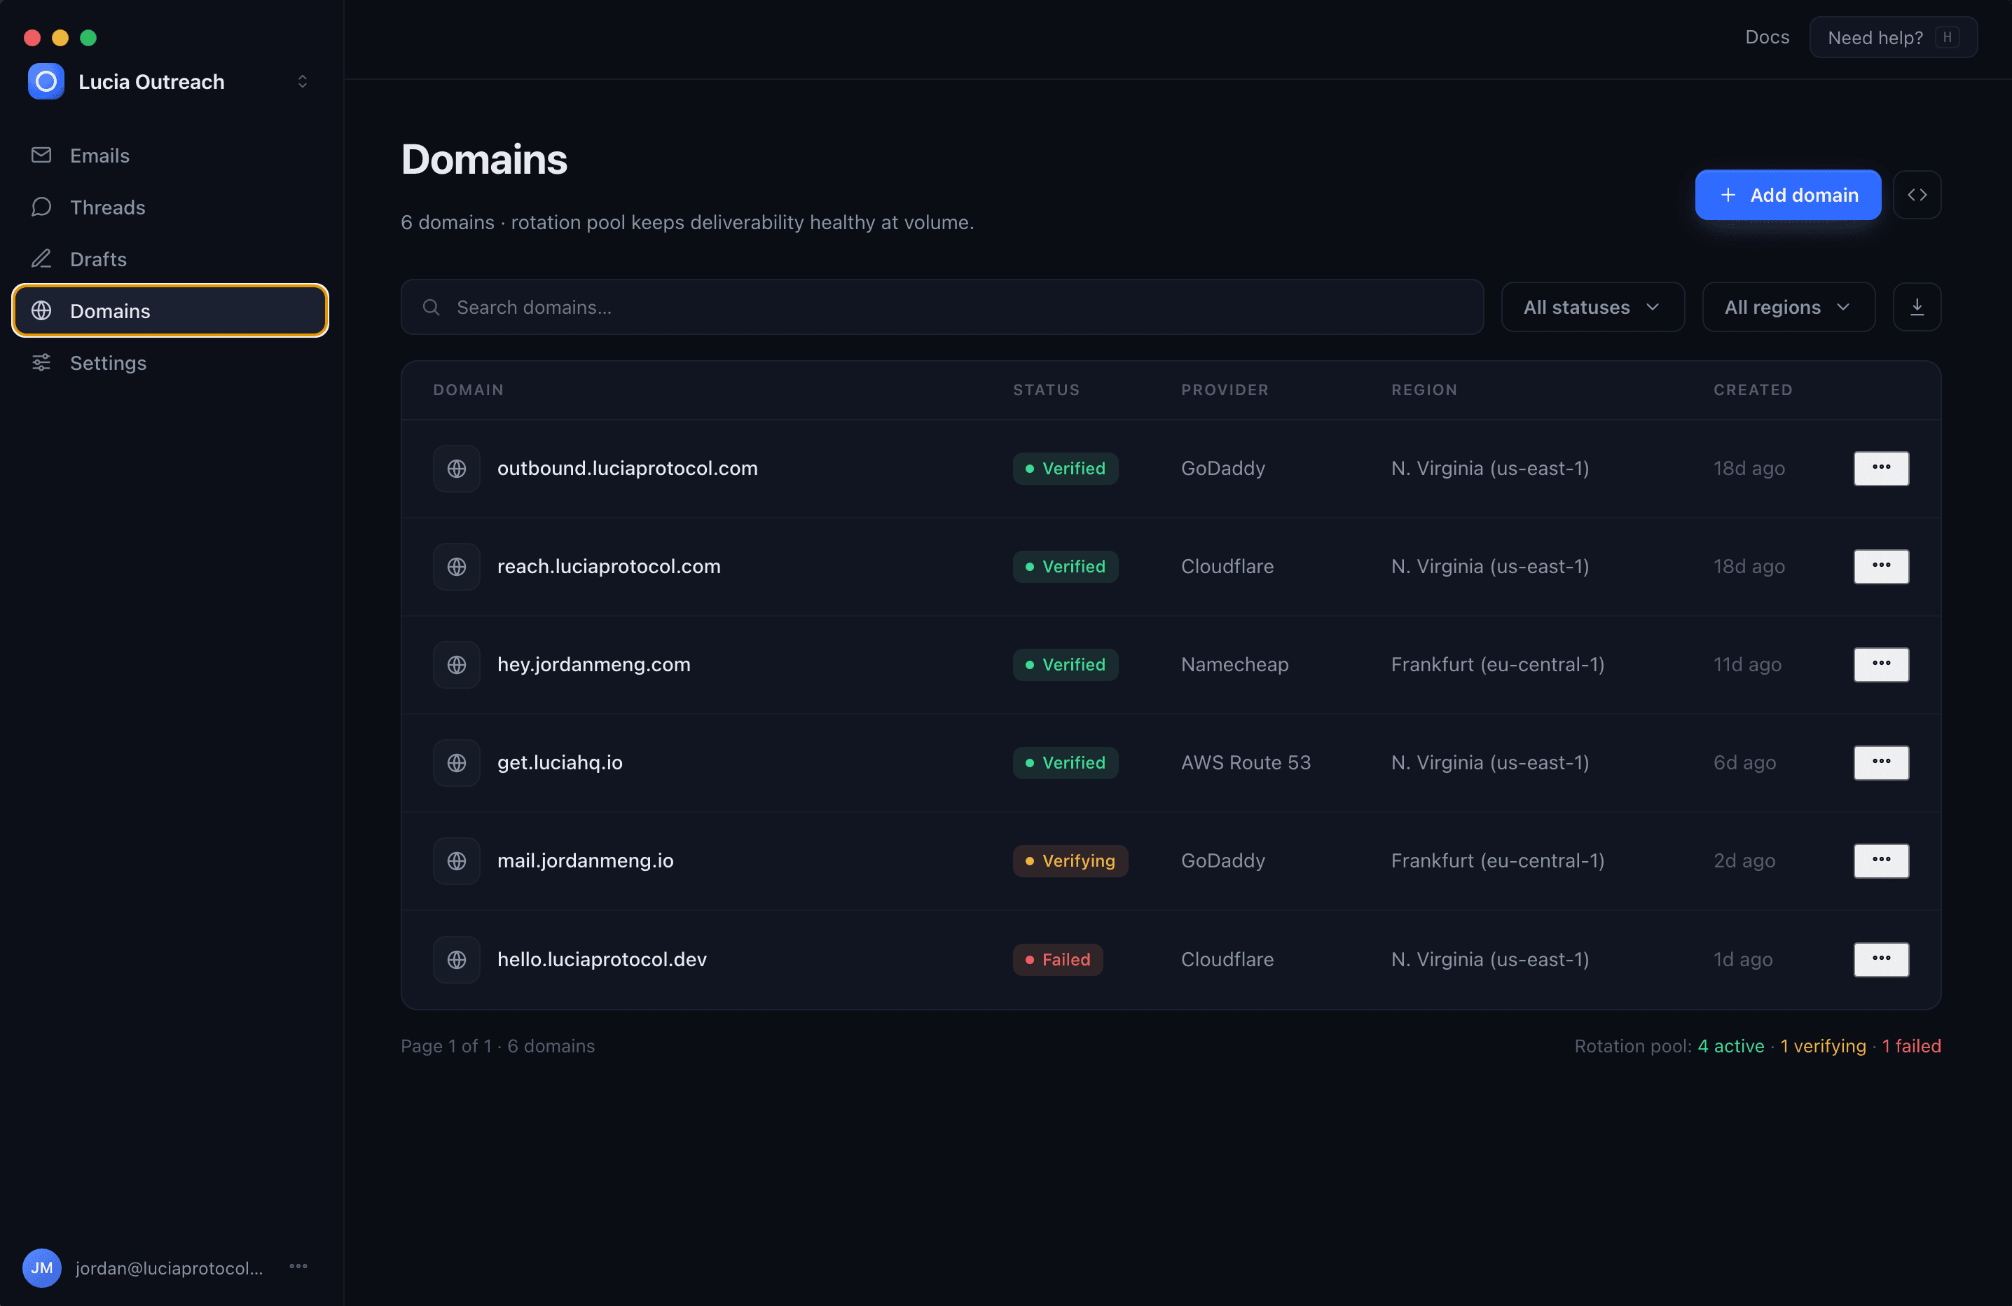Click the Settings sliders icon
2012x1306 pixels.
click(41, 363)
